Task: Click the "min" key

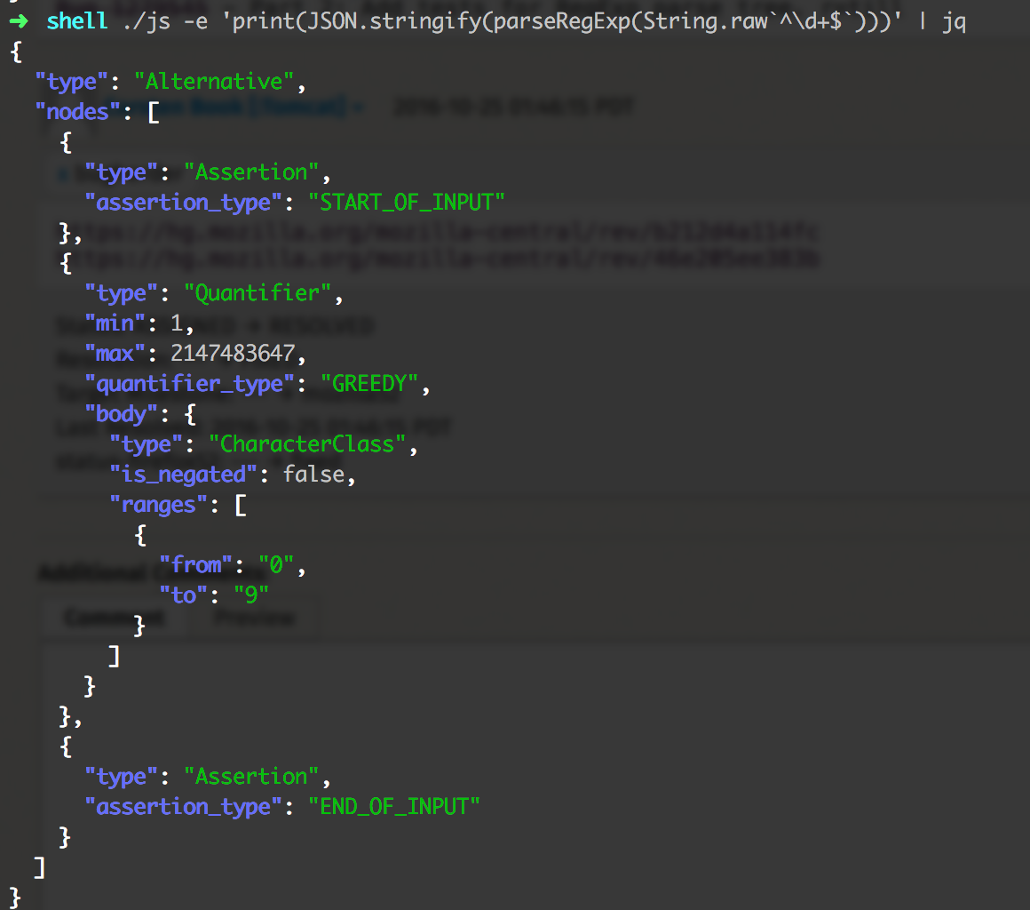Action: (115, 323)
